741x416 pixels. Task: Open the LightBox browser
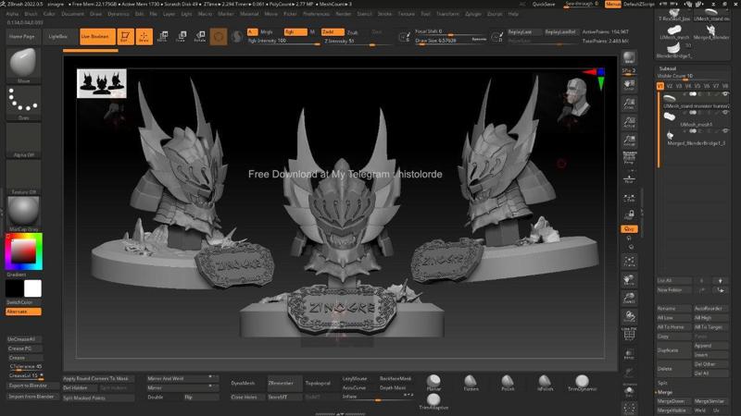pyautogui.click(x=57, y=36)
